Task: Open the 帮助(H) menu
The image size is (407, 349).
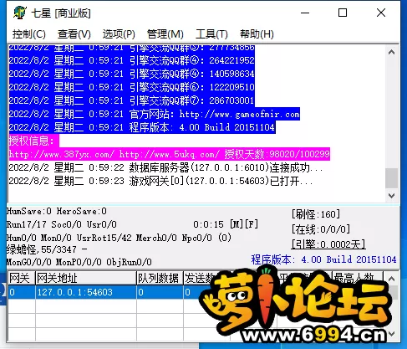Action: click(257, 34)
